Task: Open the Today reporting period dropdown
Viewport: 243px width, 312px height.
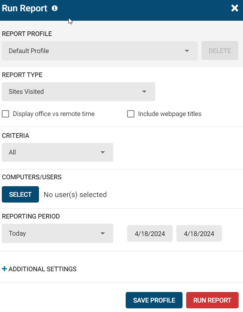Action: click(58, 233)
